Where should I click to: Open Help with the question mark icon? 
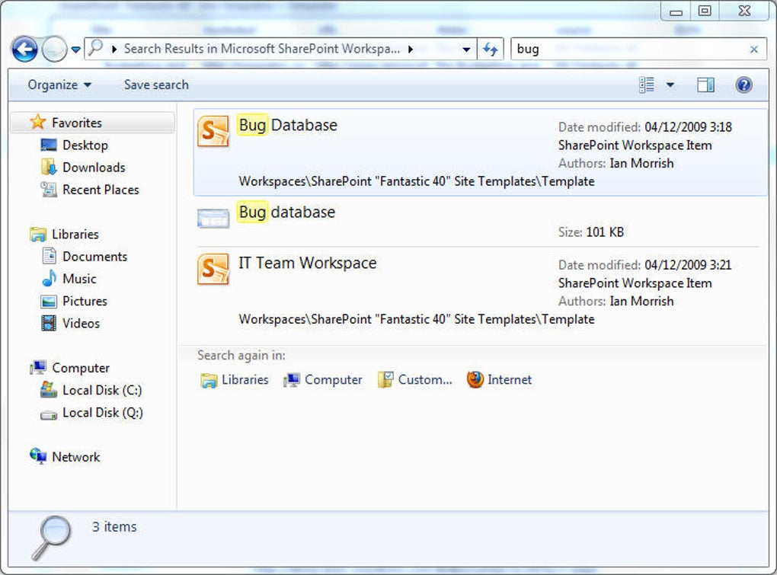(x=743, y=85)
